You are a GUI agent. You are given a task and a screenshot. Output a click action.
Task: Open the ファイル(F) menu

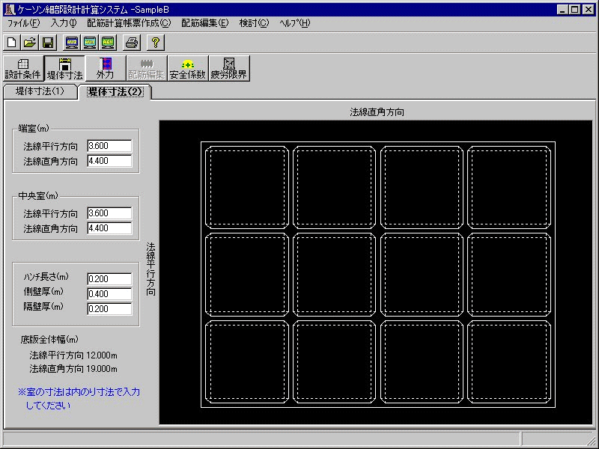pyautogui.click(x=23, y=23)
